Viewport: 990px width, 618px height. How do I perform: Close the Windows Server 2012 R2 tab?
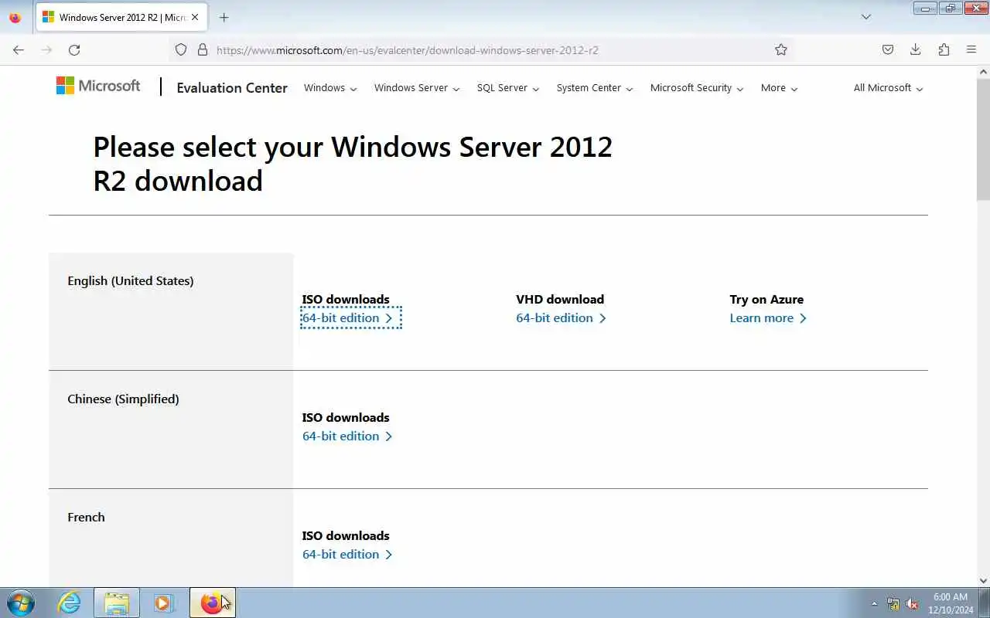[195, 17]
